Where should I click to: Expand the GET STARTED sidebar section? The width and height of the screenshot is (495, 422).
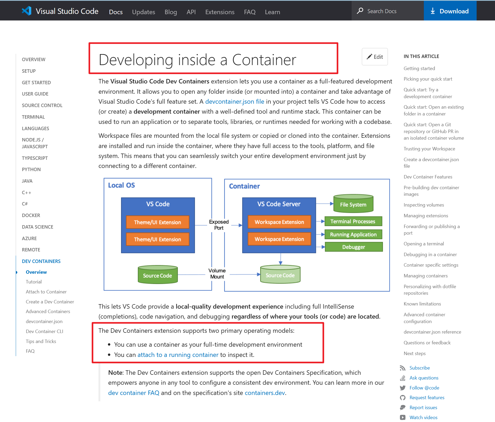36,82
